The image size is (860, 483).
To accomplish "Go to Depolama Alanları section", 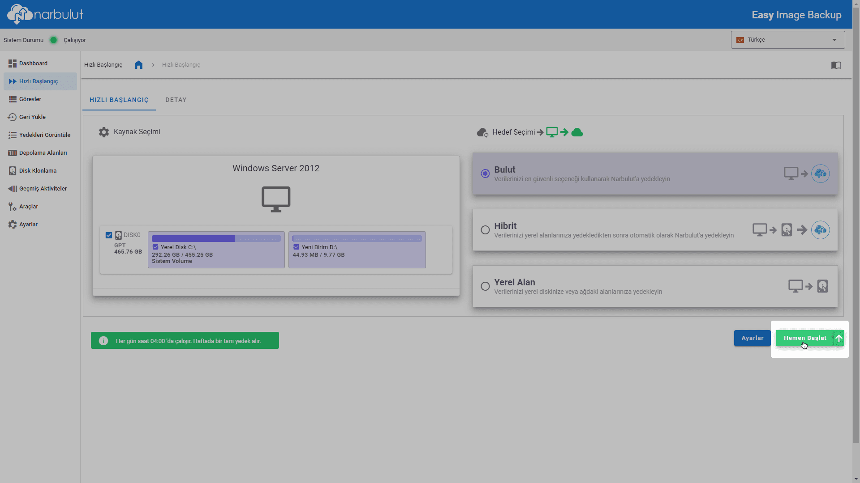I will (x=43, y=153).
